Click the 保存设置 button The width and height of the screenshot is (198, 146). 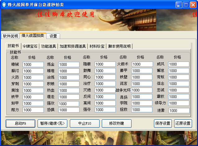pyautogui.click(x=163, y=123)
